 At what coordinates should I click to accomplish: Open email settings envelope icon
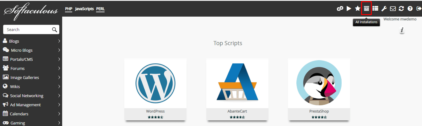point(393,9)
